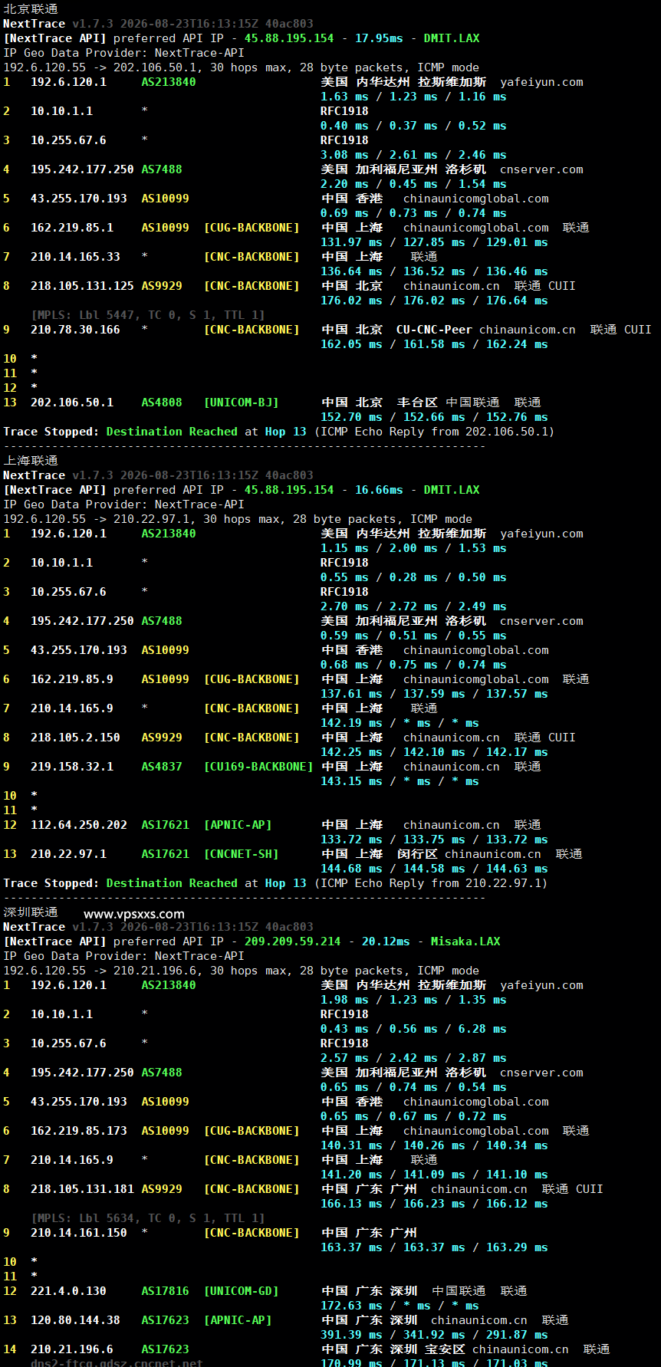
Task: Select the 172.63 ms latency
Action: (351, 1306)
